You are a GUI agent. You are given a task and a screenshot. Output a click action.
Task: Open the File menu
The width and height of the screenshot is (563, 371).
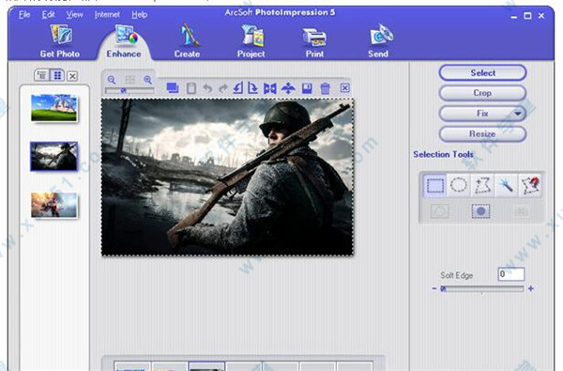(24, 15)
